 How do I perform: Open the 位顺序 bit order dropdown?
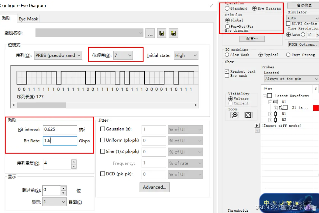pyautogui.click(x=123, y=55)
